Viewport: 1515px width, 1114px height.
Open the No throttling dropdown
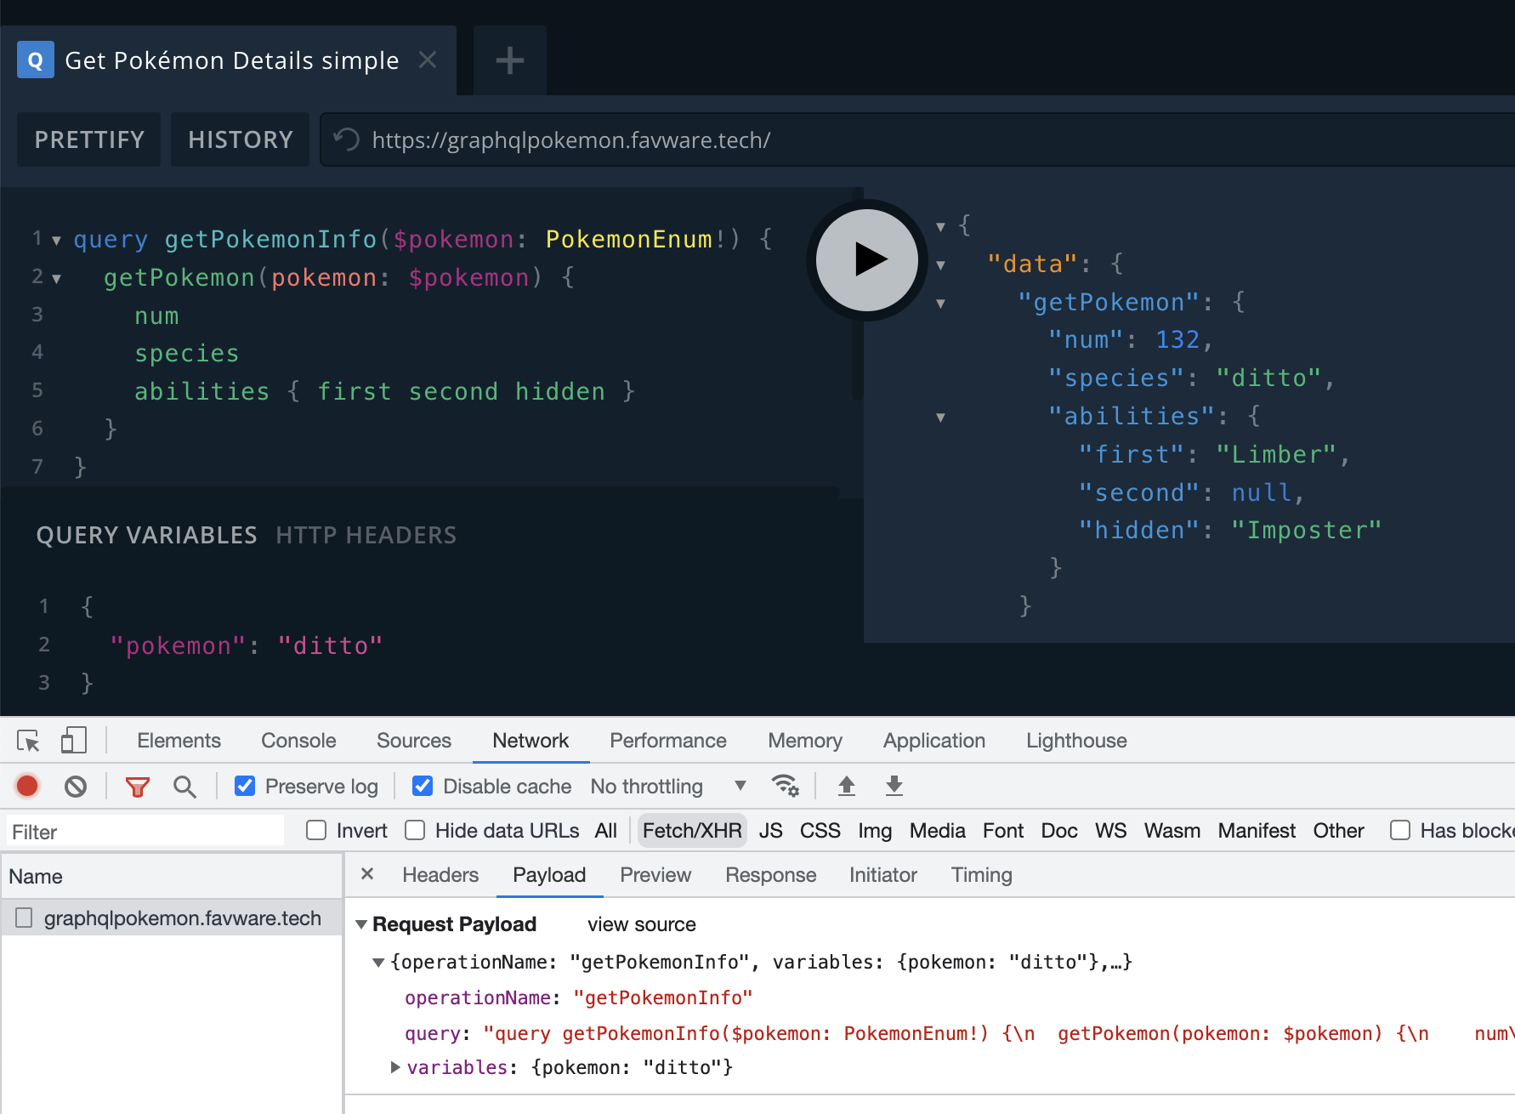click(x=667, y=787)
